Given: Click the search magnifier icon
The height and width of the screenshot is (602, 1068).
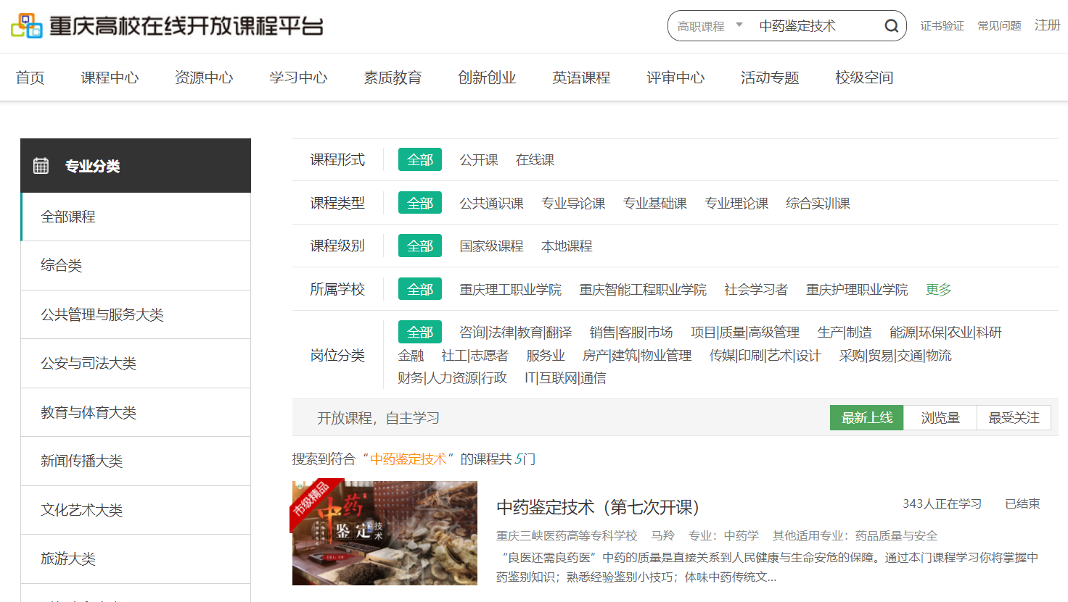Looking at the screenshot, I should [x=891, y=26].
